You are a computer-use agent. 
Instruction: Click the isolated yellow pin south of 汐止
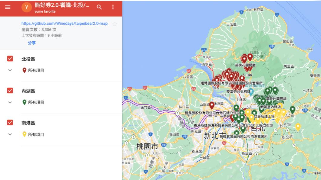(x=298, y=127)
